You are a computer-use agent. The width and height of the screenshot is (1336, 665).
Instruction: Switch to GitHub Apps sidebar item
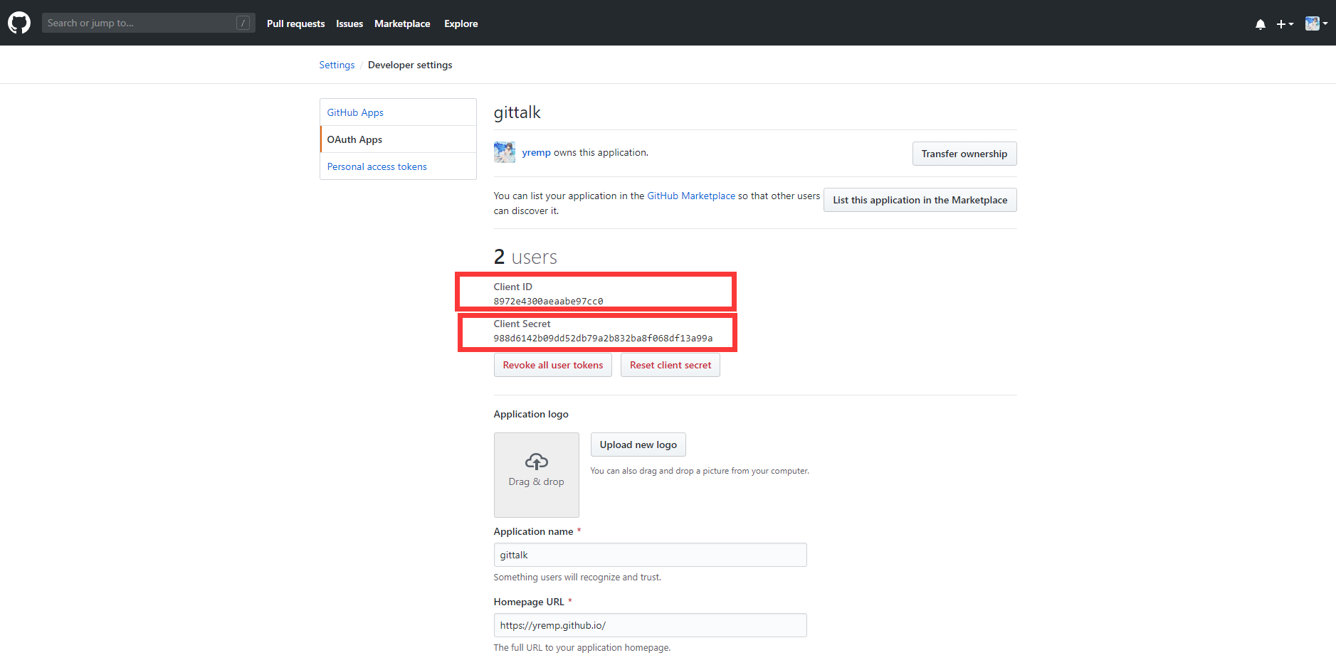(355, 112)
